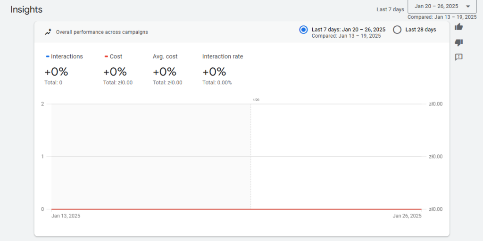Image resolution: width=483 pixels, height=241 pixels.
Task: Click the red Cost legend marker
Action: pyautogui.click(x=106, y=56)
